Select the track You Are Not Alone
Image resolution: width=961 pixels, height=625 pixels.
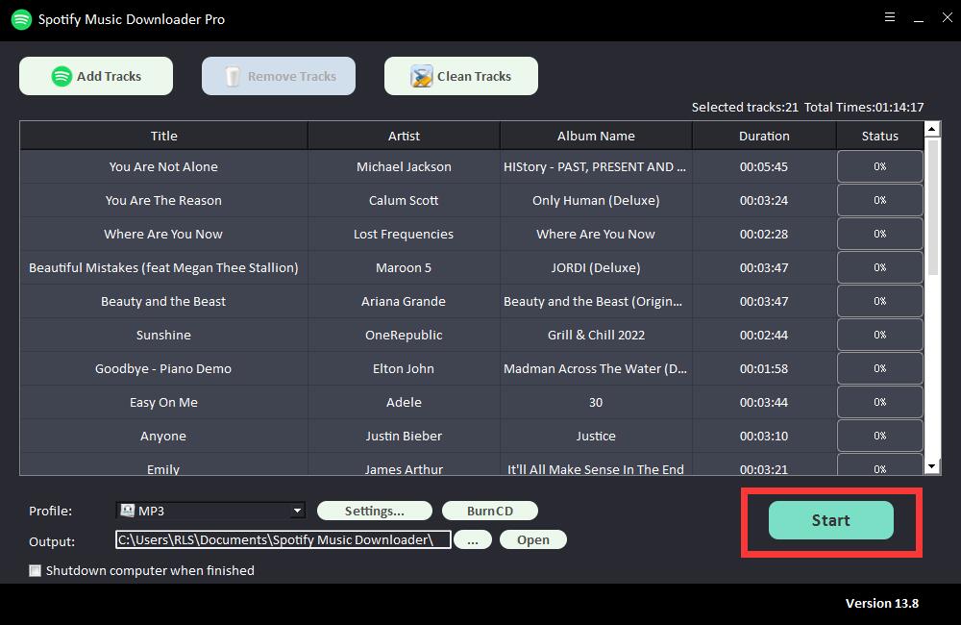pyautogui.click(x=163, y=166)
